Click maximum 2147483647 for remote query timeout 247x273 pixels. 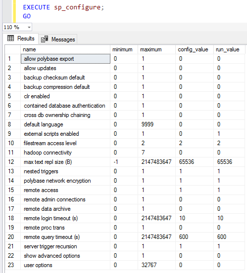point(156,237)
